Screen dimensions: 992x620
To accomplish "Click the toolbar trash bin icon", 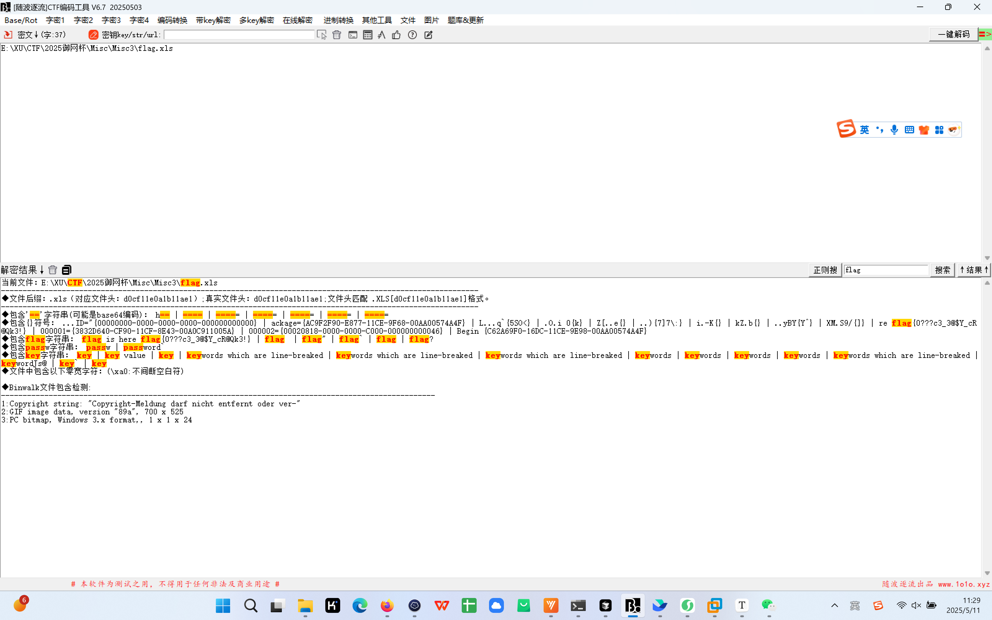I will (336, 35).
